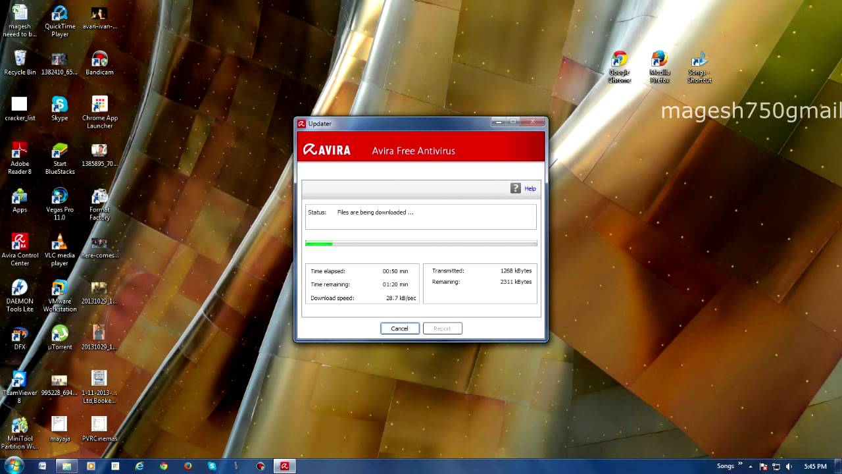Click the Avira logo in the red banner
842x474 pixels.
click(x=327, y=150)
